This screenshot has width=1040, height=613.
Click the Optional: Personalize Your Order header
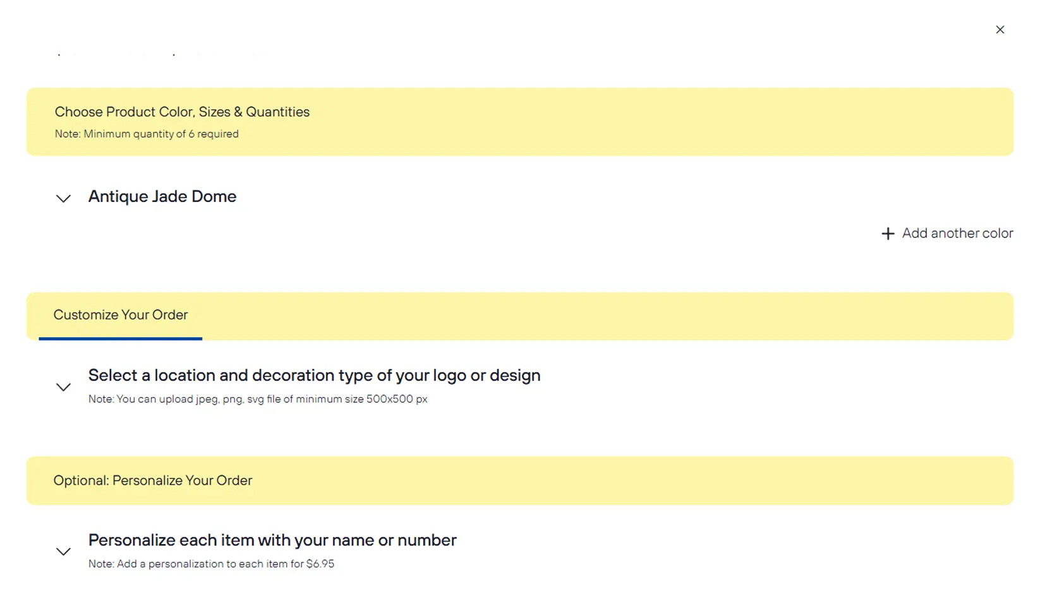[153, 480]
